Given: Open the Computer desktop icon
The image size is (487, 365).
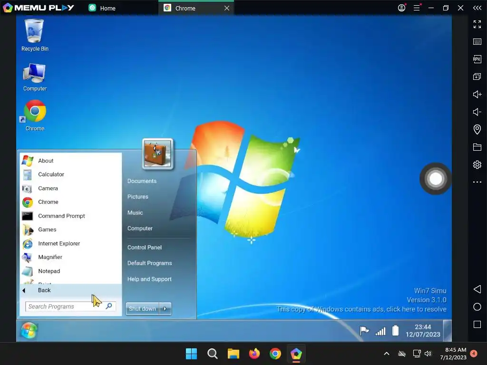Looking at the screenshot, I should click(34, 77).
